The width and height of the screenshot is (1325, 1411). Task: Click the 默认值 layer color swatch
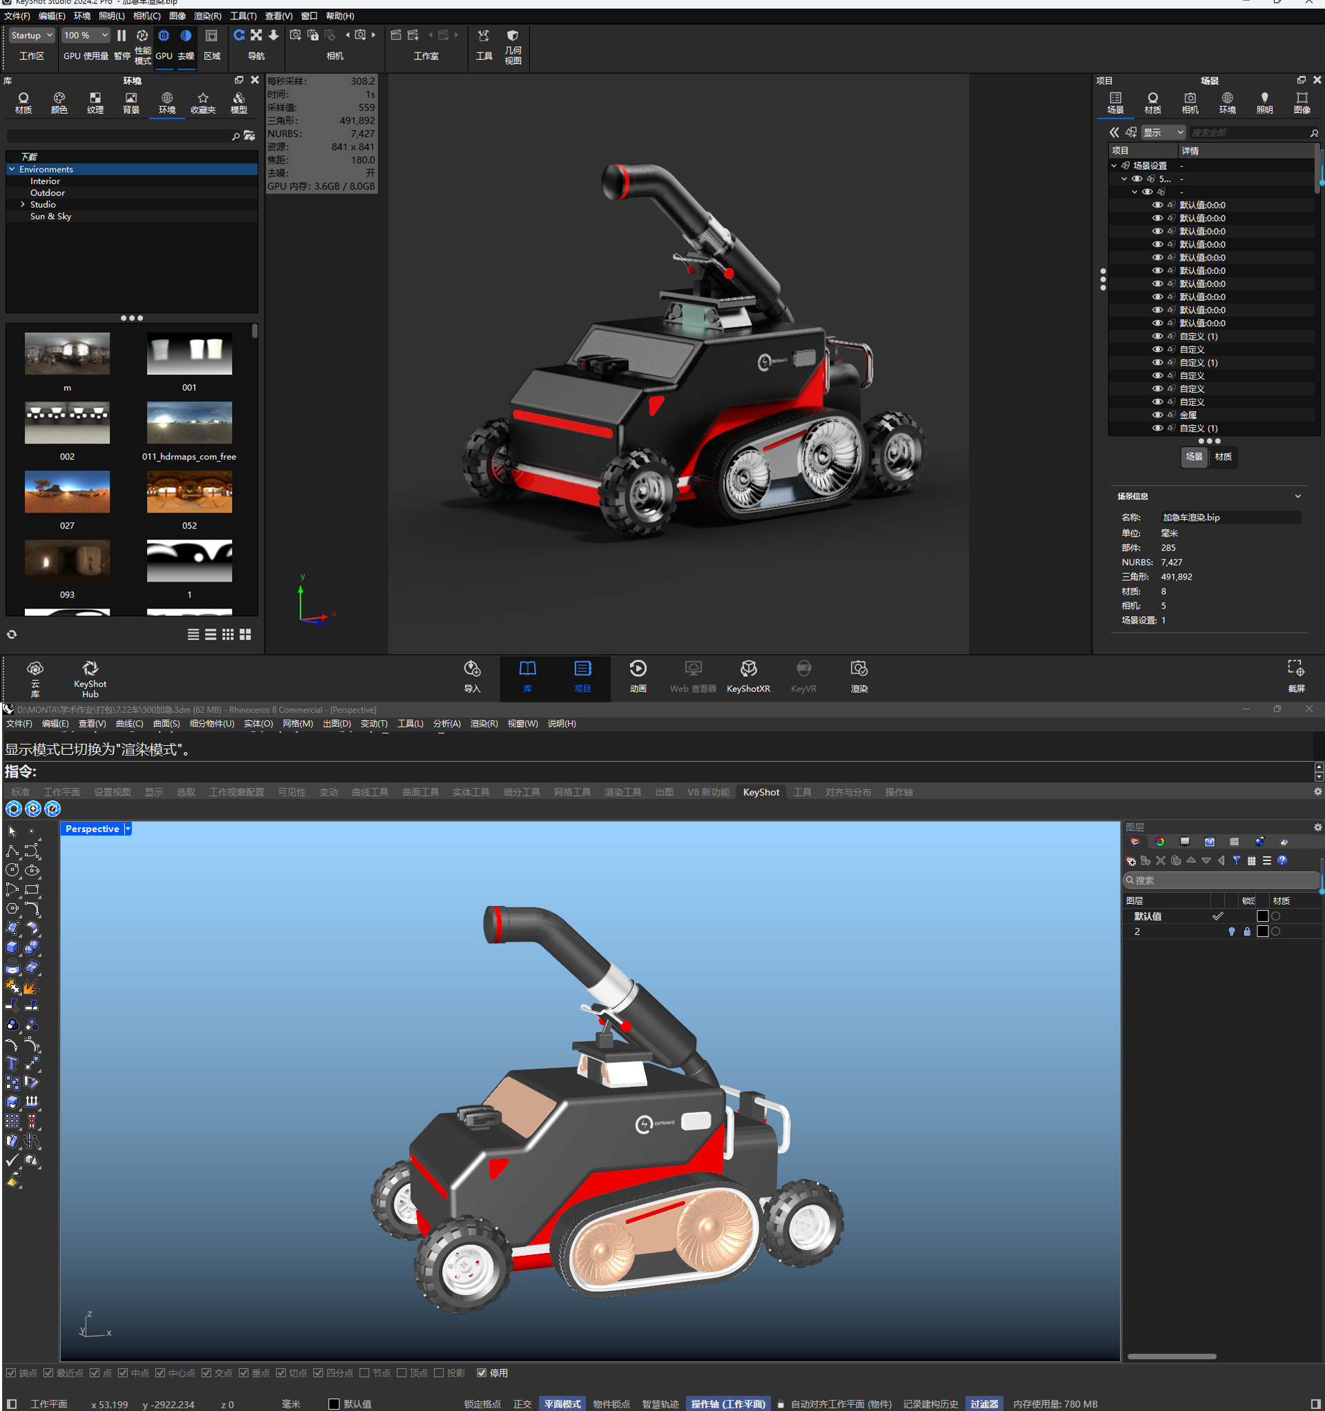(1262, 916)
